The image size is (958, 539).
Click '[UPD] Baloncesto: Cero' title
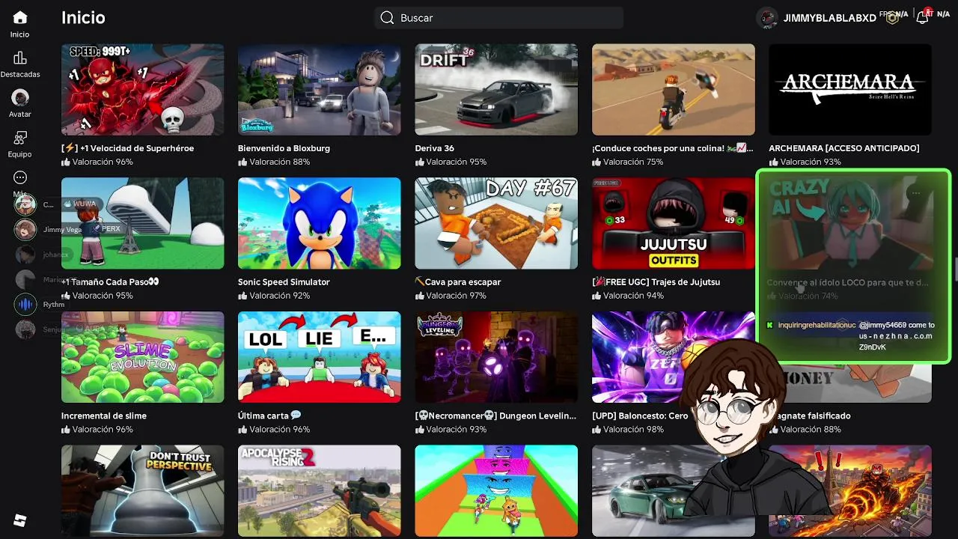click(640, 415)
